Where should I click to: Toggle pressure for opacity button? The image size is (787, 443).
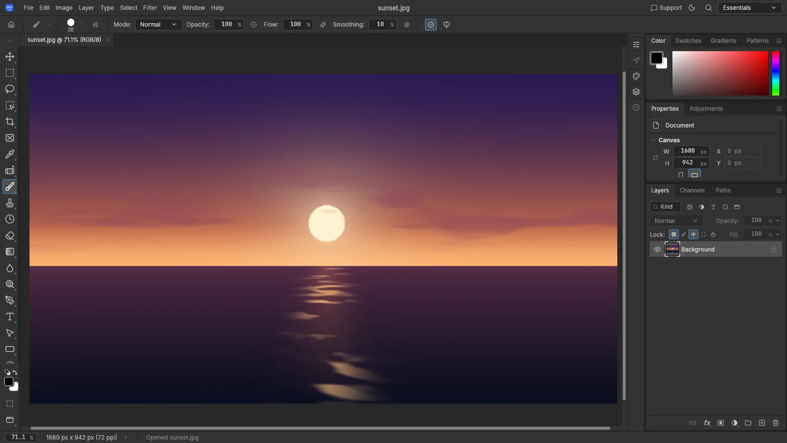coord(254,25)
